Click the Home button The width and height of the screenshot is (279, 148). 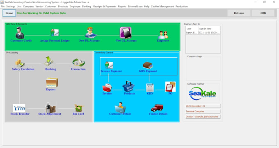(9, 13)
